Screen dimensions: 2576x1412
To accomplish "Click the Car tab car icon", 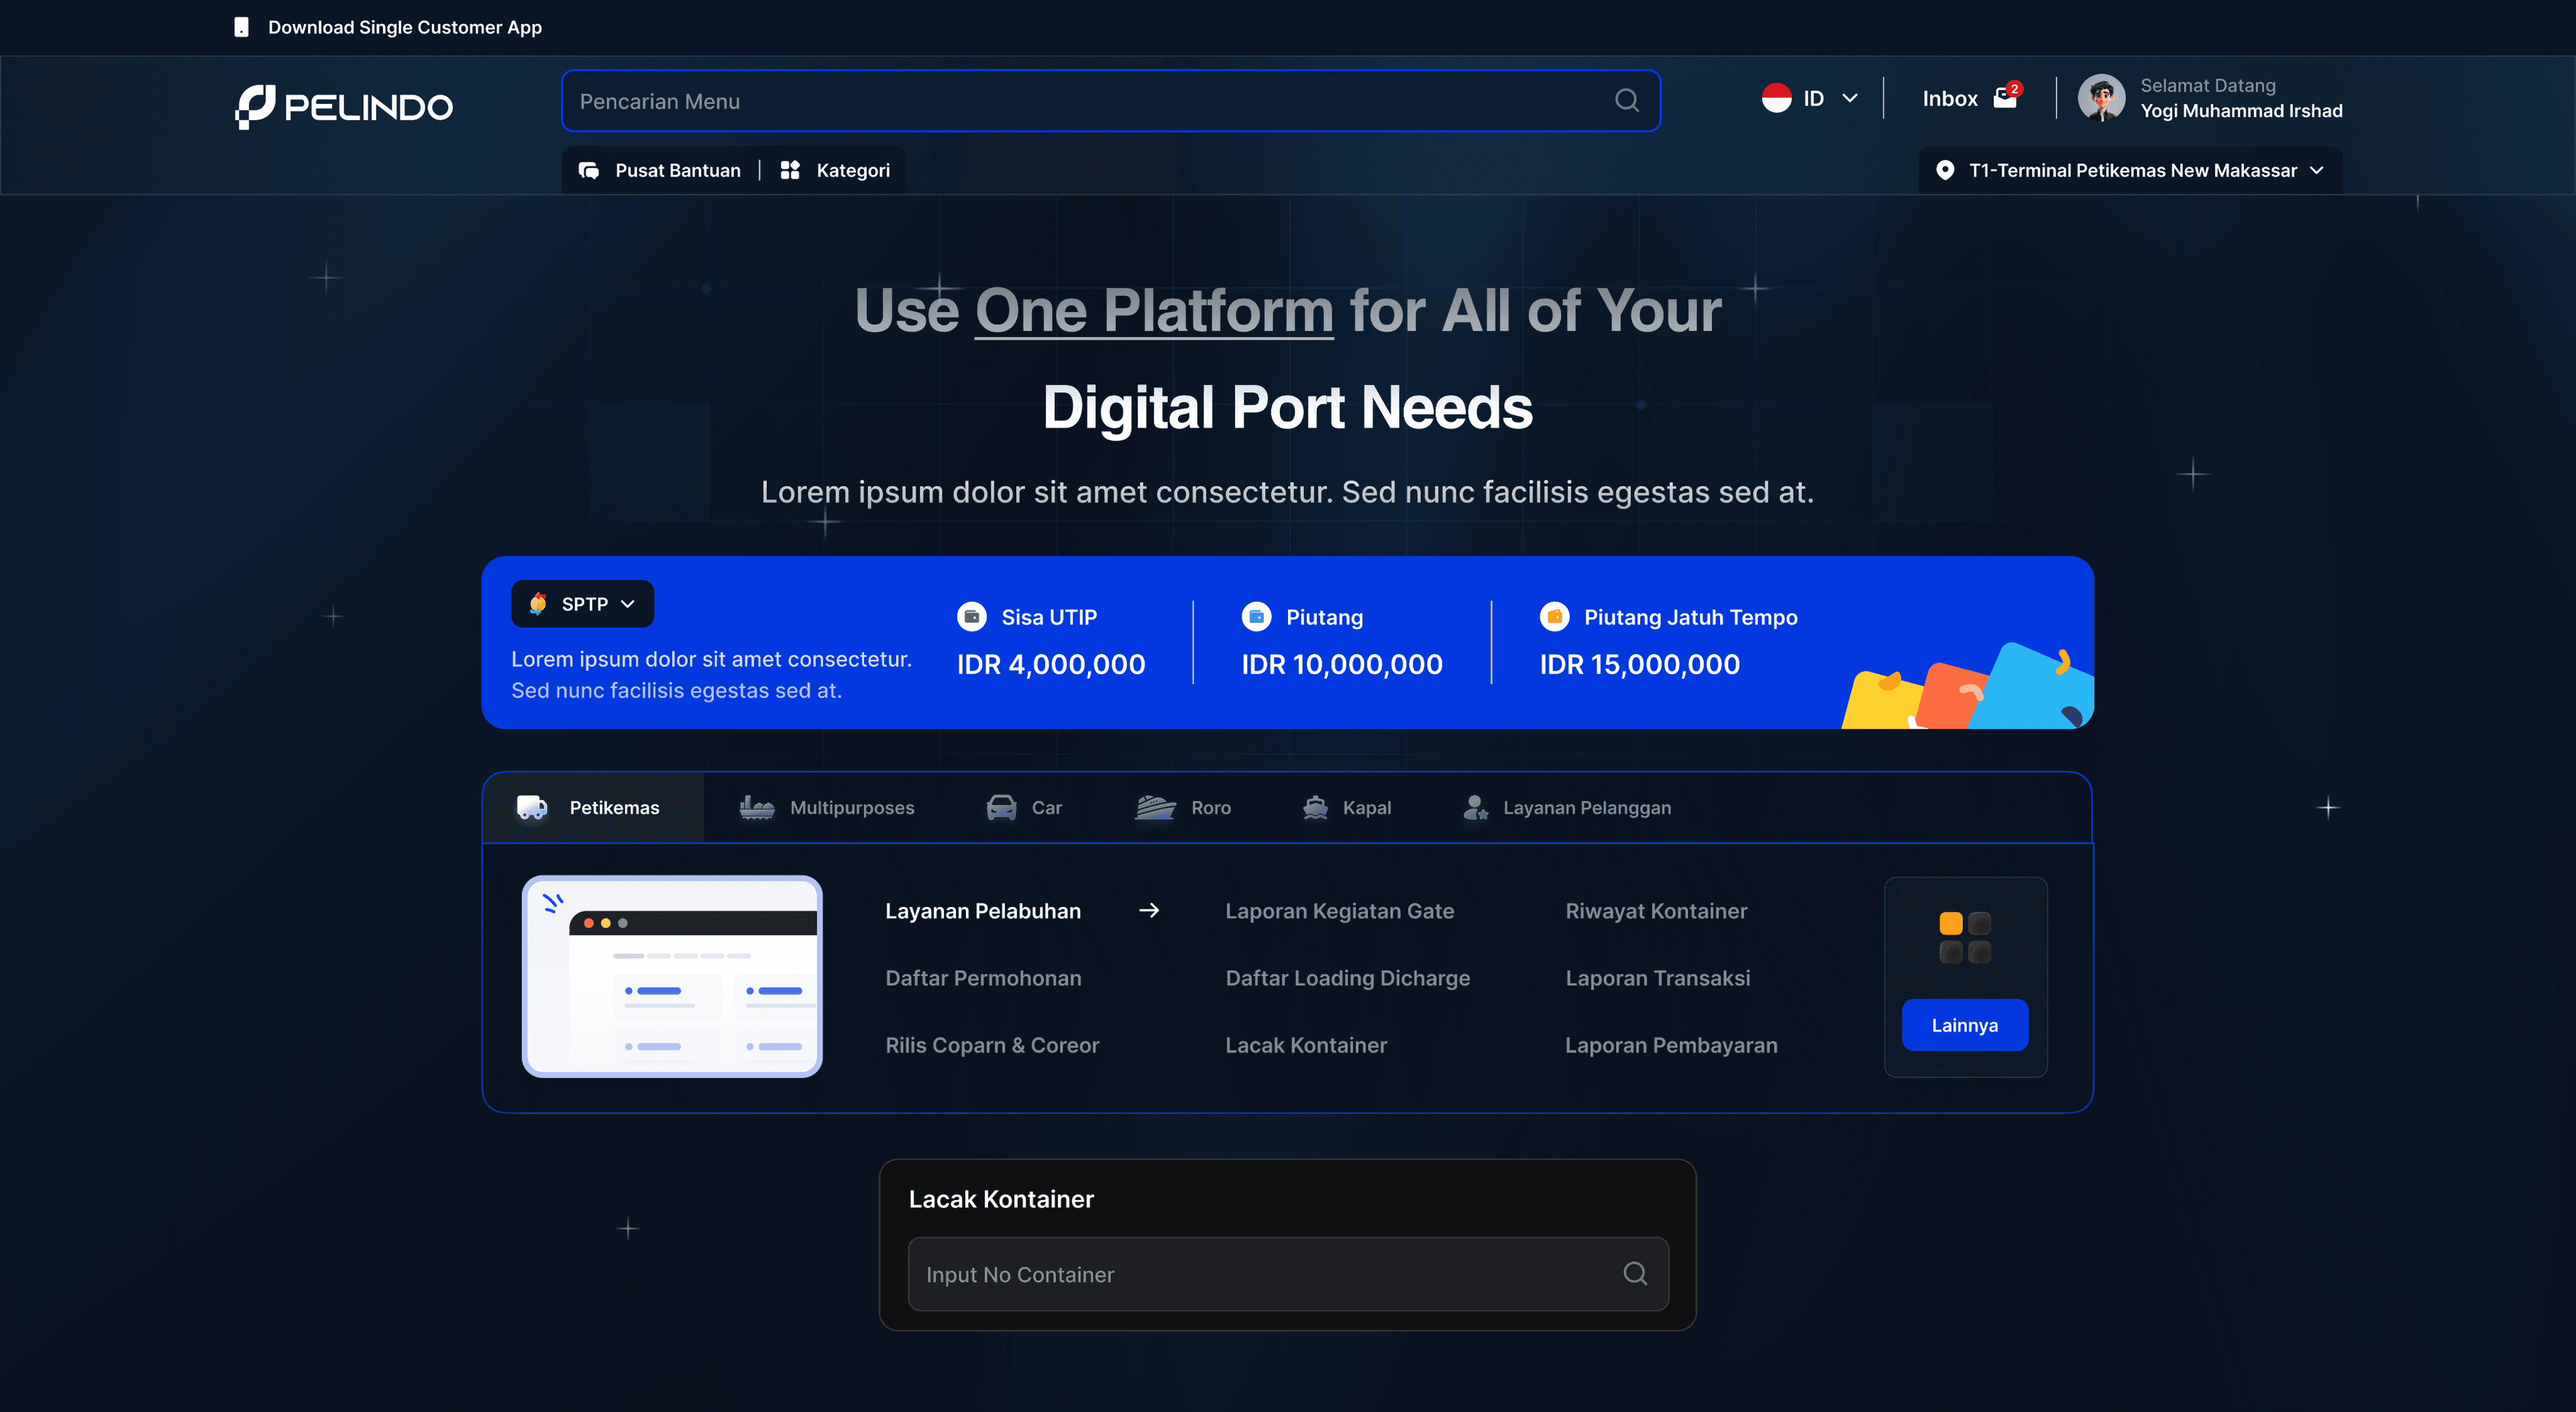I will [x=1001, y=807].
